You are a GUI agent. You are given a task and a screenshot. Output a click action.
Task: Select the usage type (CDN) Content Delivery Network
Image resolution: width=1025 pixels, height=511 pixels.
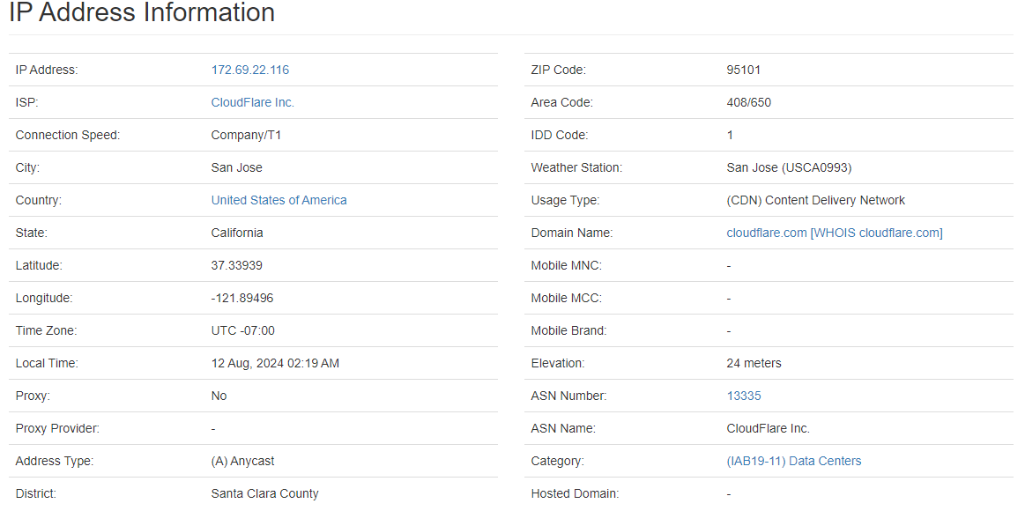[x=815, y=201]
